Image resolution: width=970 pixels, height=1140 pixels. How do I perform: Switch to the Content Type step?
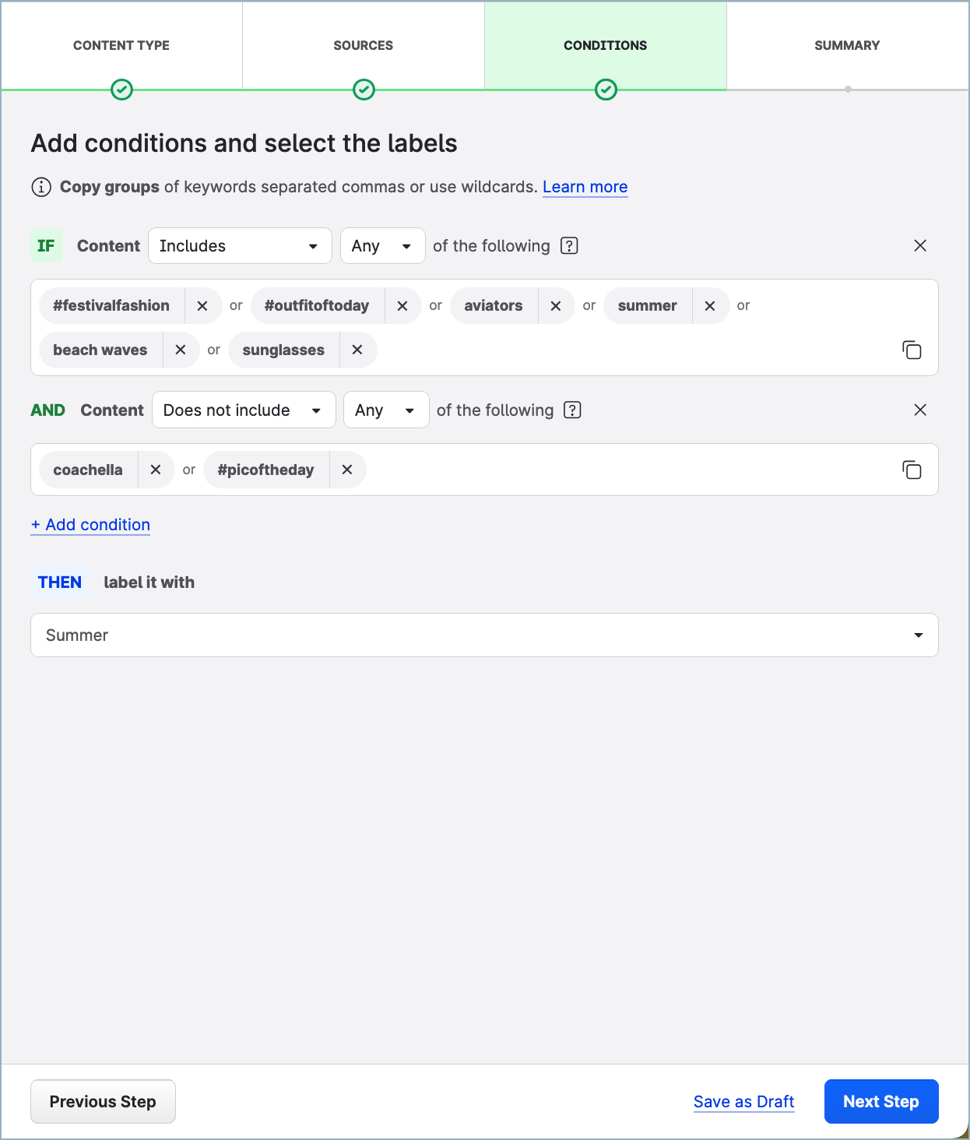[x=121, y=45]
